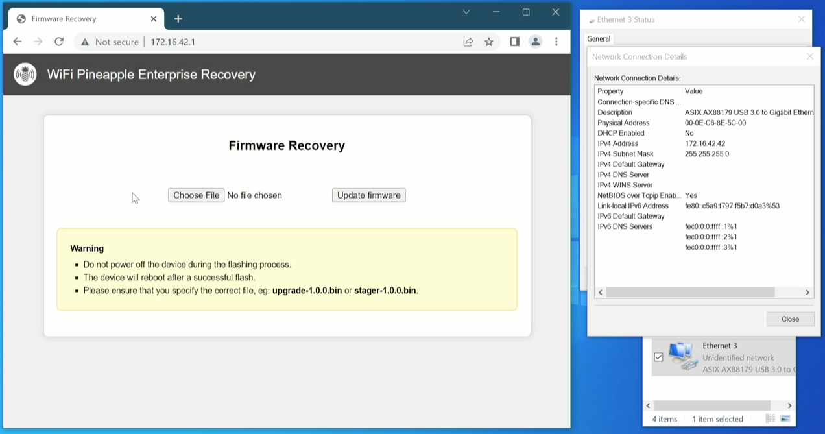The image size is (825, 434).
Task: Minimize the Chrome browser window
Action: point(496,12)
